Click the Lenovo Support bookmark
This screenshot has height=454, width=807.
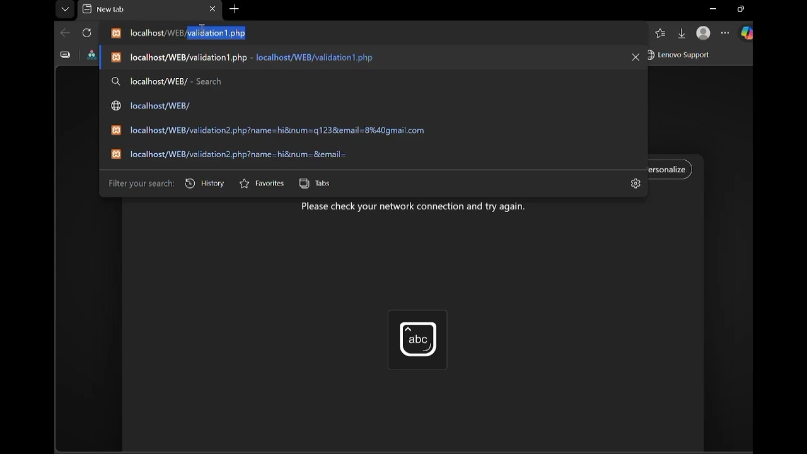click(x=678, y=55)
